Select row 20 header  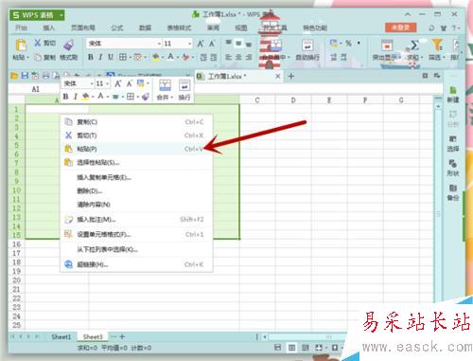tap(16, 280)
